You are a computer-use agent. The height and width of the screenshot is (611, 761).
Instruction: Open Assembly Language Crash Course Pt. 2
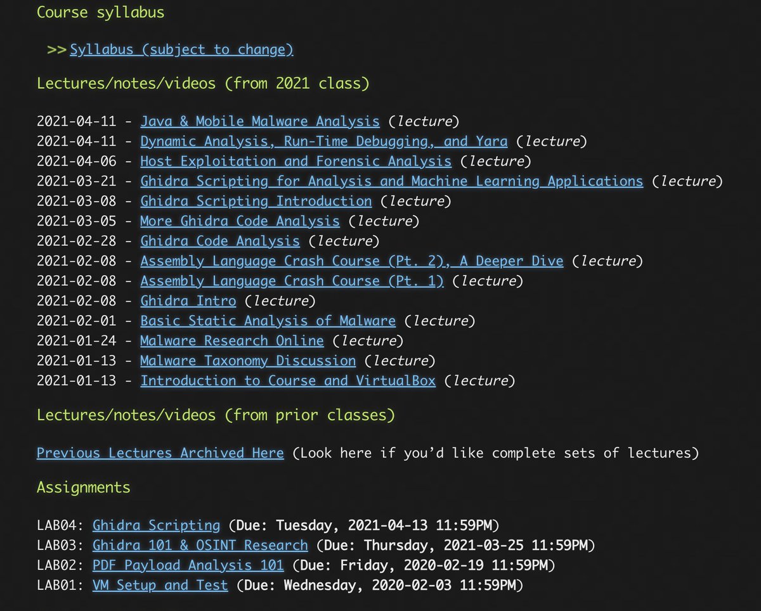(x=352, y=260)
